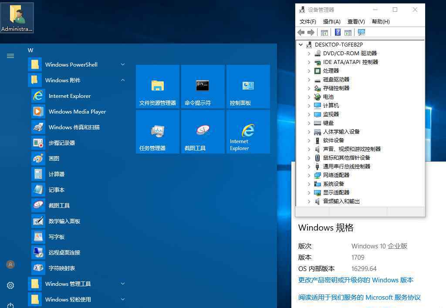Viewport: 446px width, 308px height.
Task: Open the Administrator folder on desktop
Action: (17, 17)
